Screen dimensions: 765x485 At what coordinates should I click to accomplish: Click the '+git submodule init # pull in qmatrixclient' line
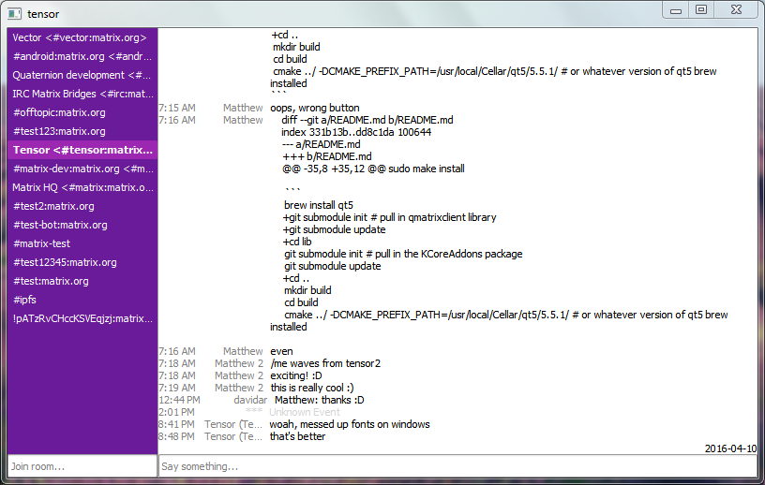[389, 217]
